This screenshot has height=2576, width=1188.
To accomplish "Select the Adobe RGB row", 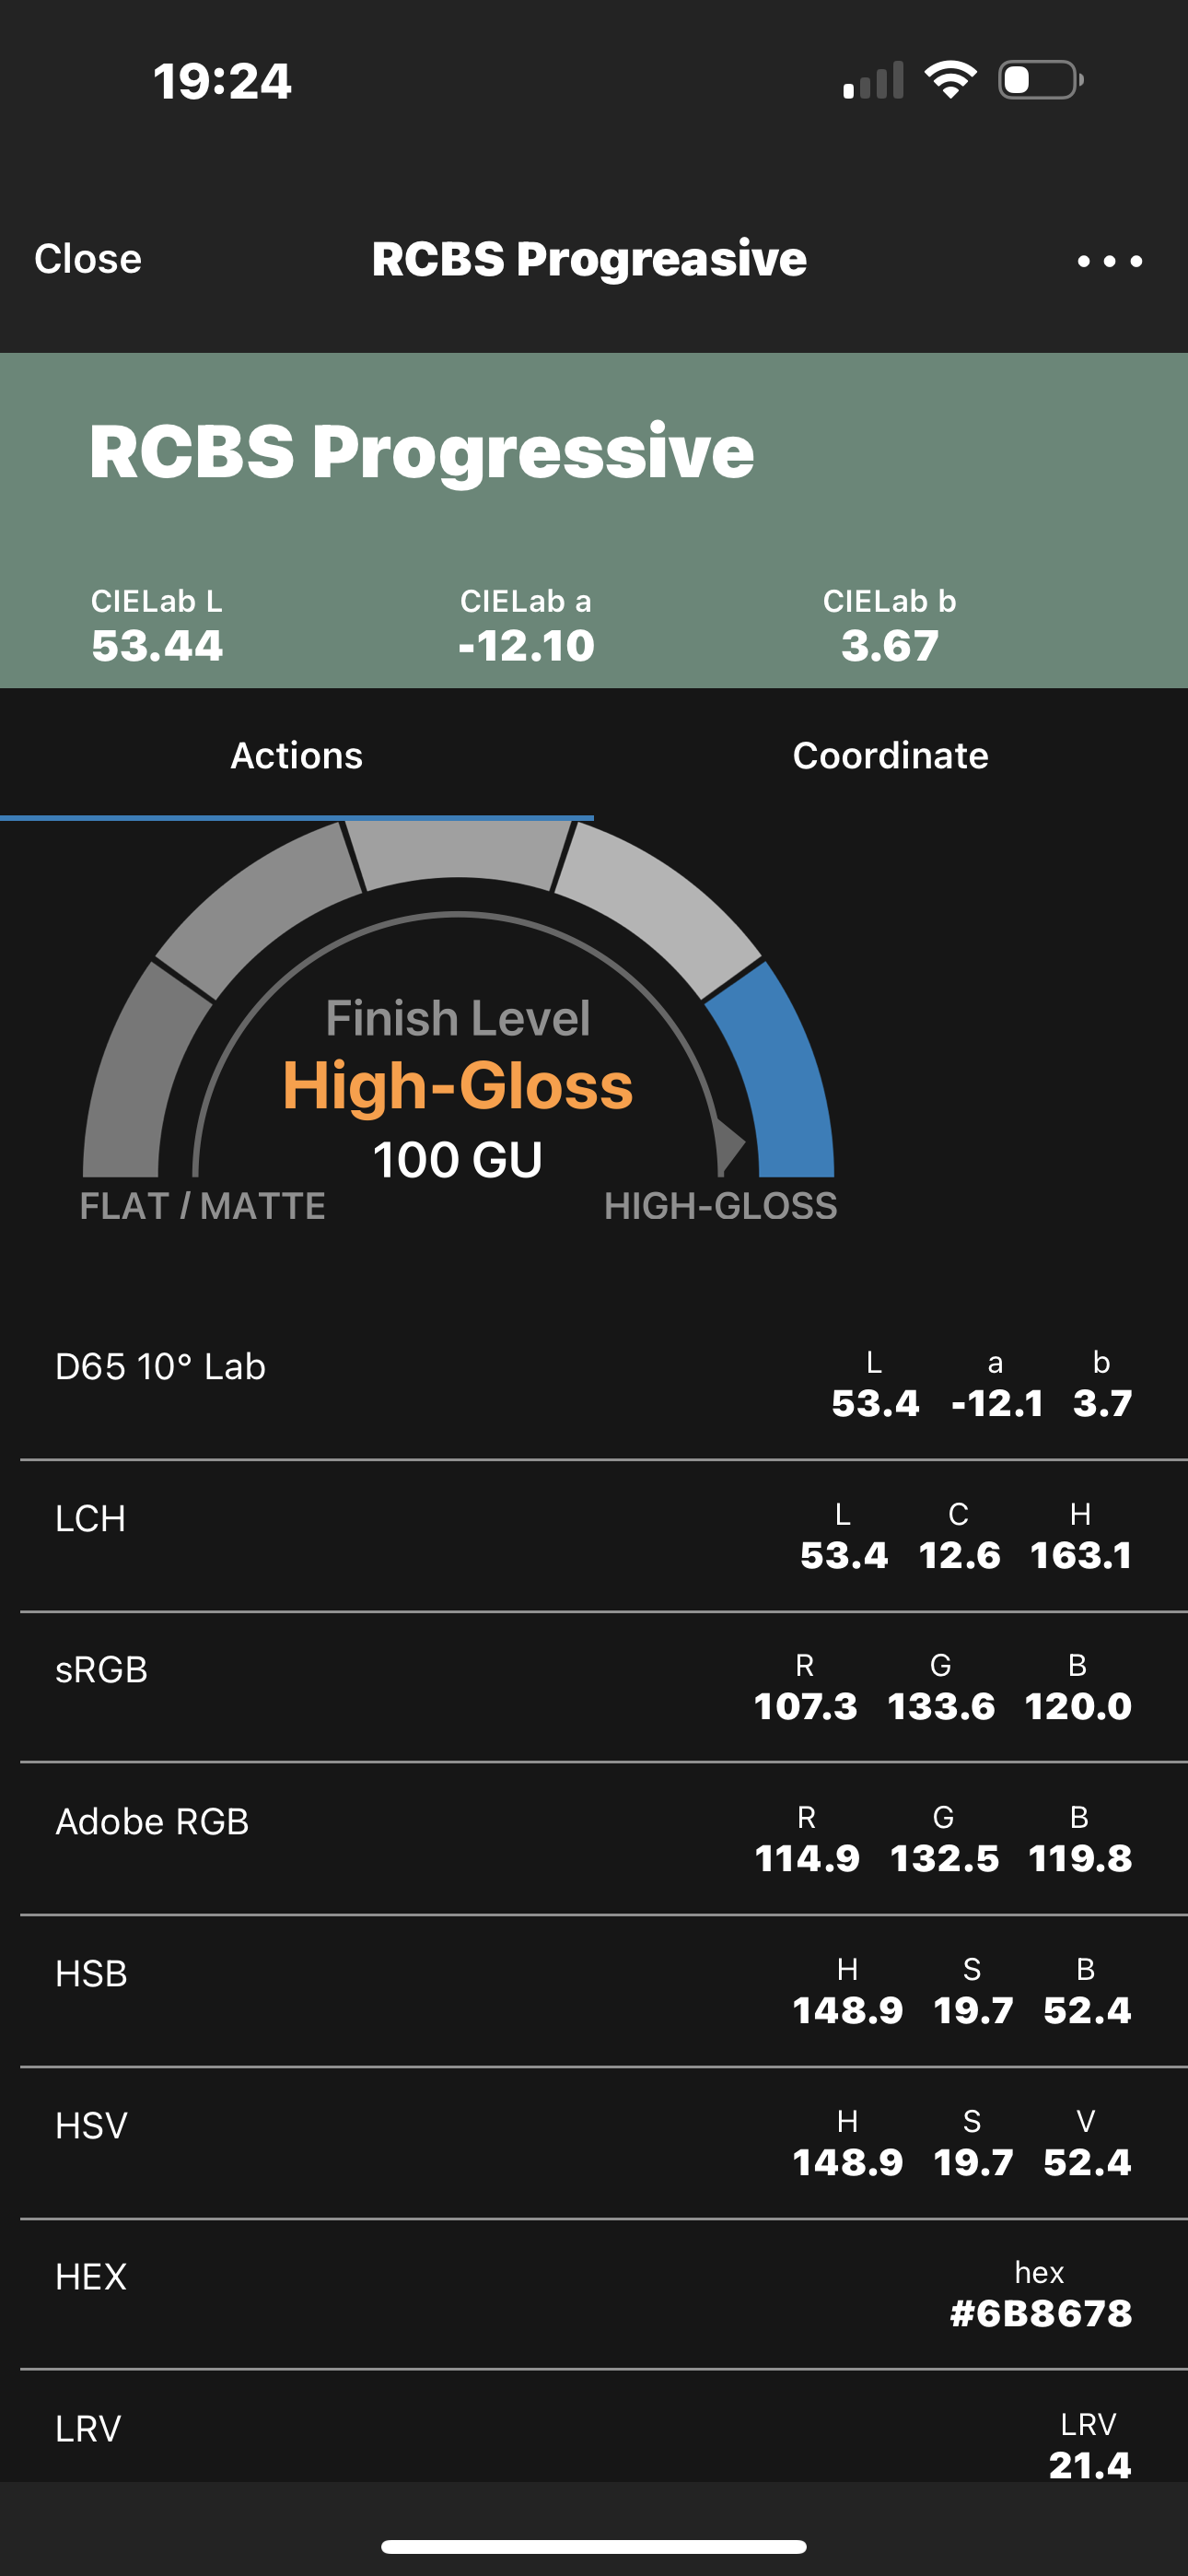I will point(594,1839).
